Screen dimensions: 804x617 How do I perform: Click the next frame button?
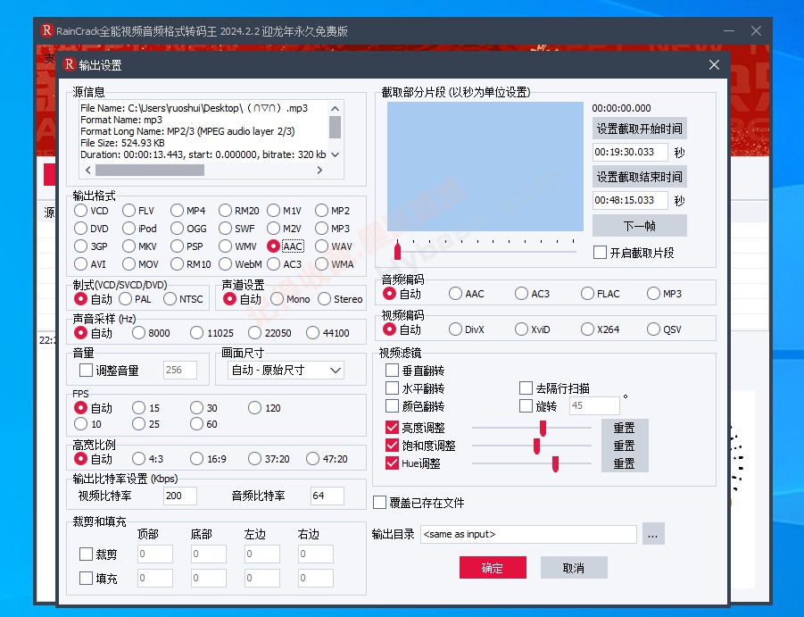(x=640, y=226)
